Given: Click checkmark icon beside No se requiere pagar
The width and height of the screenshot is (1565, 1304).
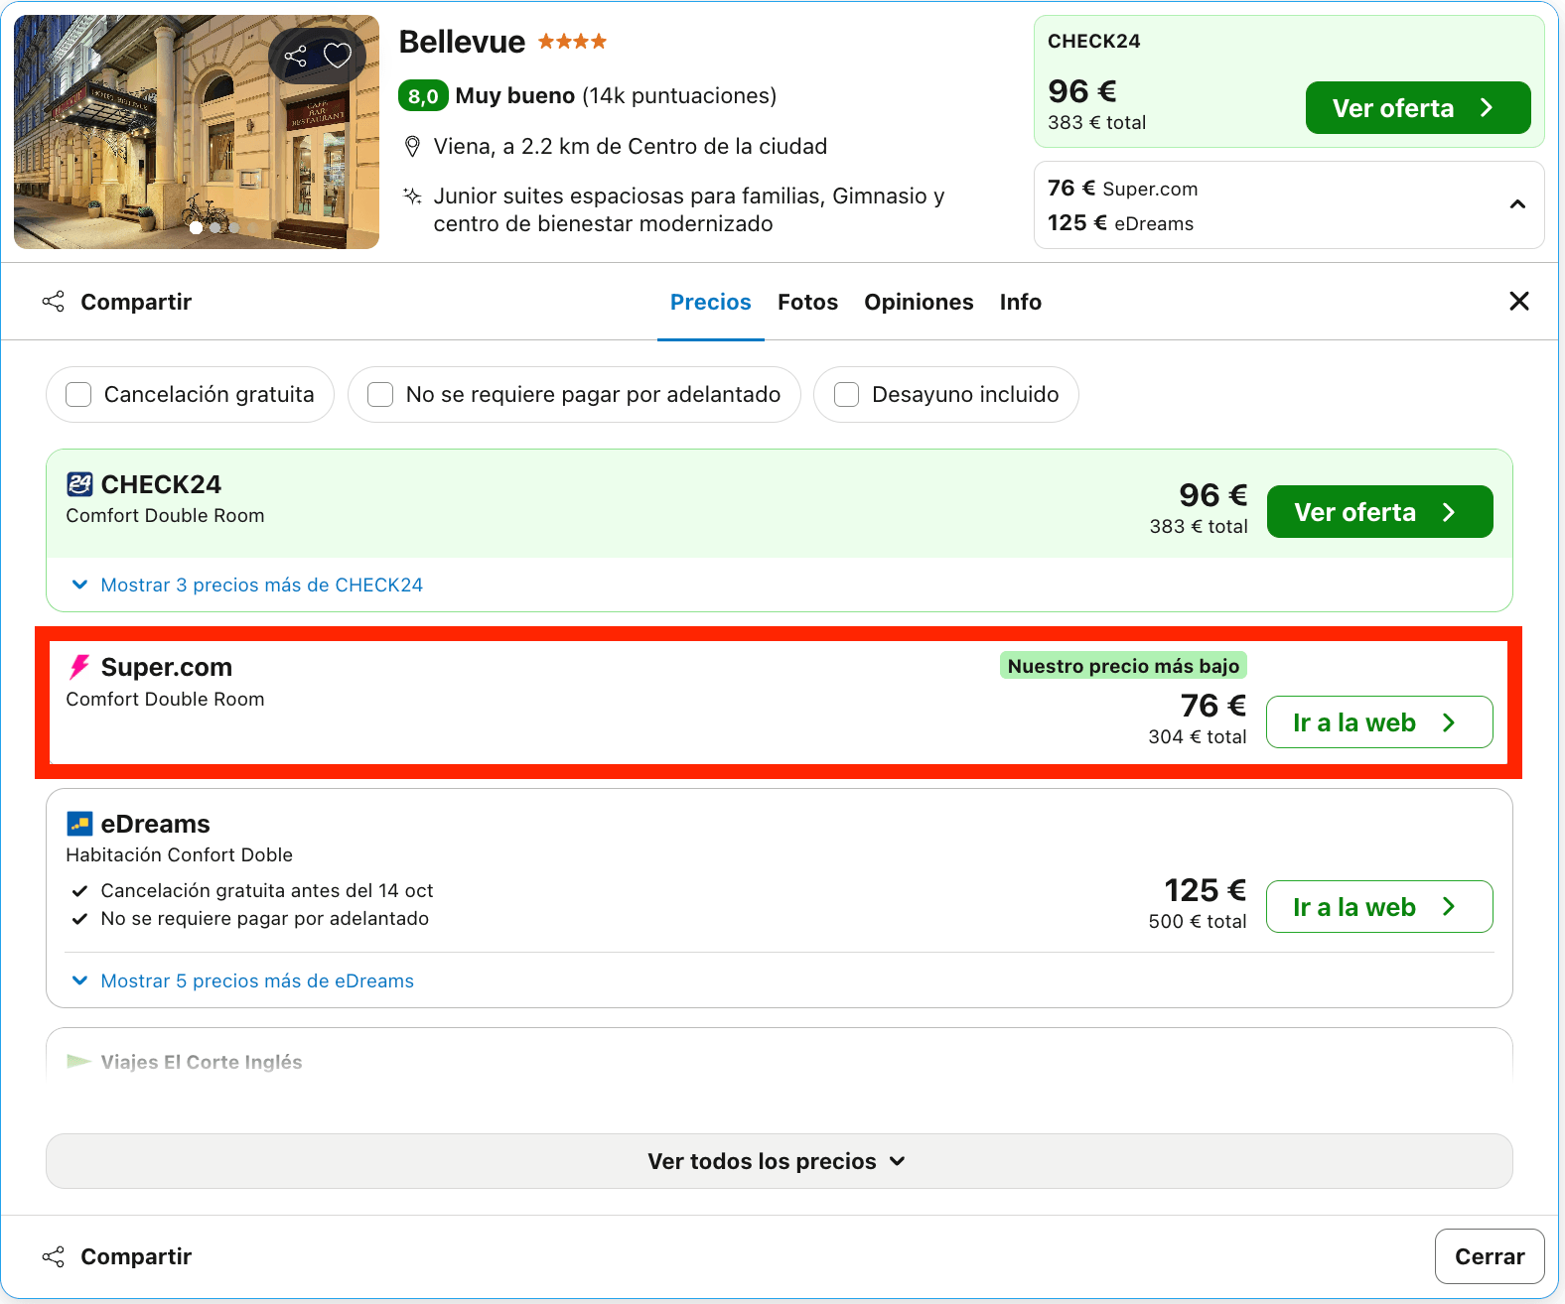Looking at the screenshot, I should point(79,919).
